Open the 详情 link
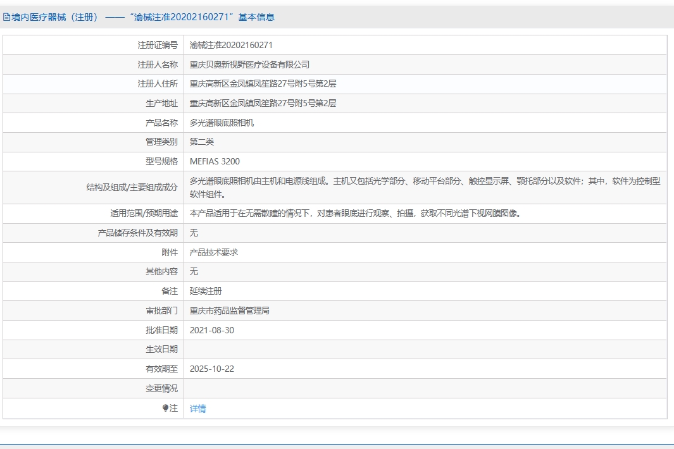The image size is (674, 449). (x=197, y=409)
